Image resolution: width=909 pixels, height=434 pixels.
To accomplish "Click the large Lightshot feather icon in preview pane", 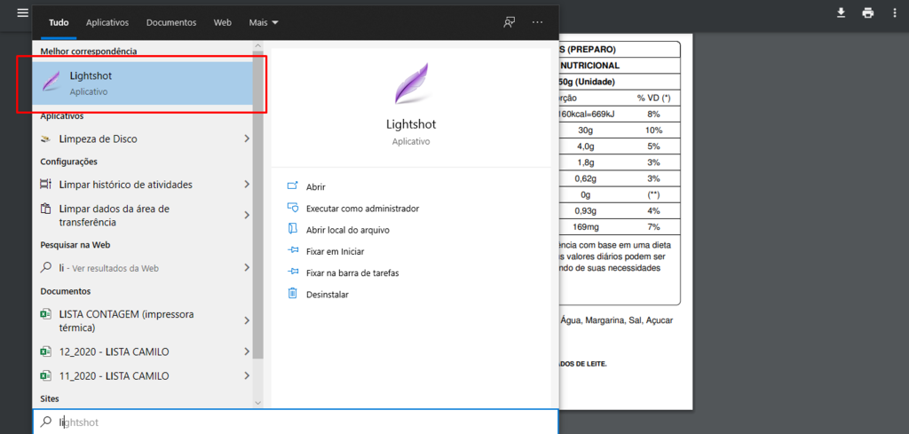I will click(411, 83).
